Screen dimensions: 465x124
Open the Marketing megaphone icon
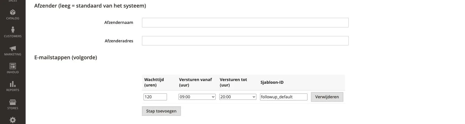click(x=13, y=48)
